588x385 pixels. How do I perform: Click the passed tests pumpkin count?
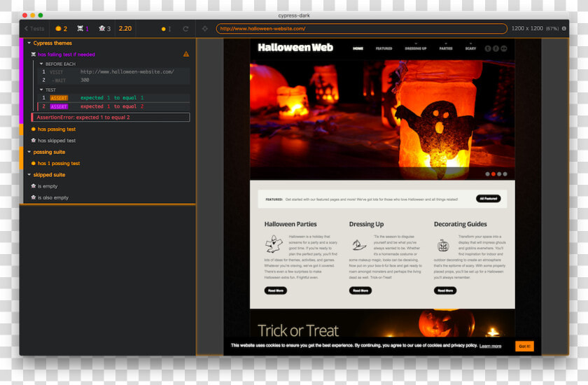(x=62, y=29)
